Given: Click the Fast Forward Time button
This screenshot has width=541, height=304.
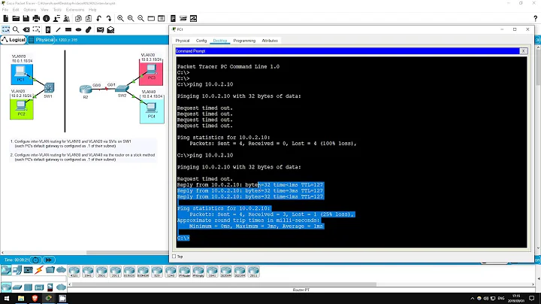Looking at the screenshot, I should click(49, 260).
